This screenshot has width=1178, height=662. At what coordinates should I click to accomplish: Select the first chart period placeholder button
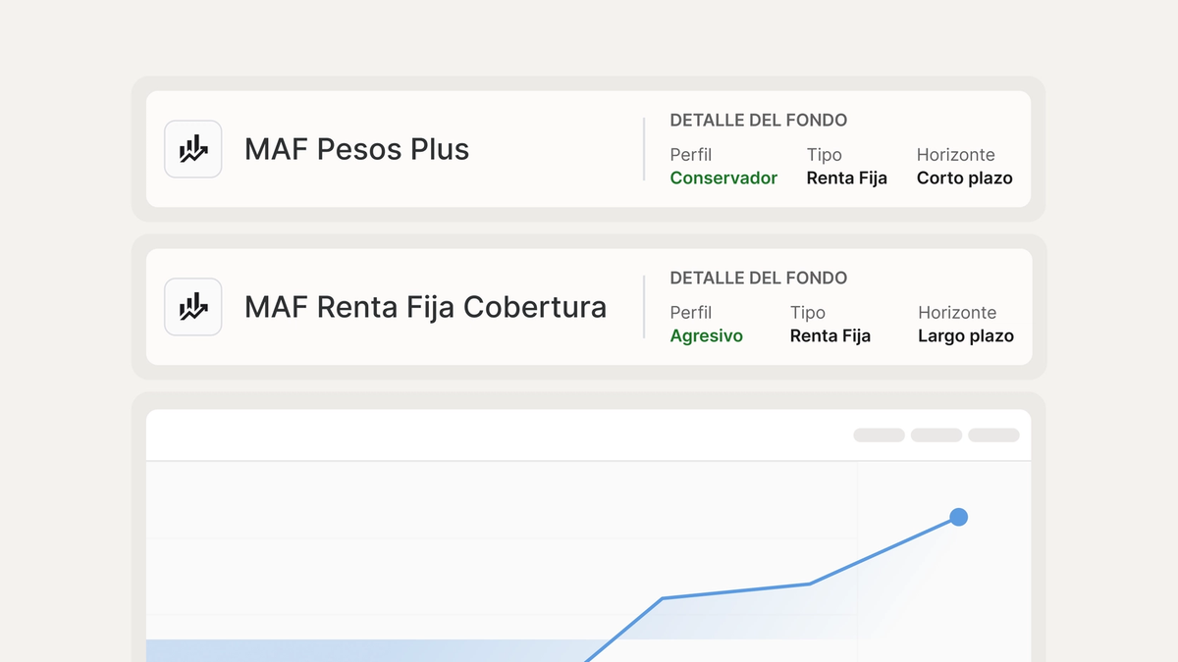[879, 435]
